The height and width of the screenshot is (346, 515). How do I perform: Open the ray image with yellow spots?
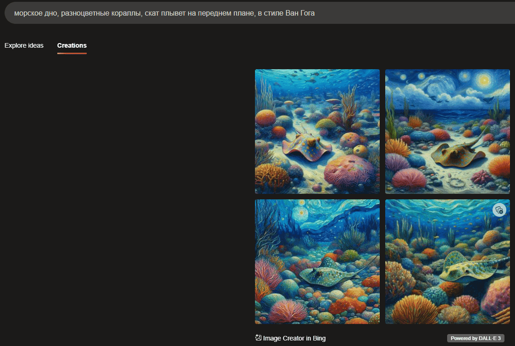(x=317, y=132)
